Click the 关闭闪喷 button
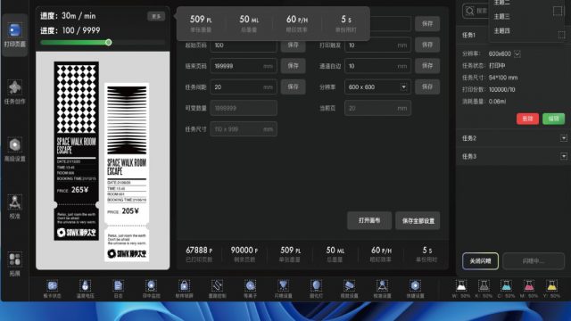Viewport: 571px width, 321px height. click(480, 261)
